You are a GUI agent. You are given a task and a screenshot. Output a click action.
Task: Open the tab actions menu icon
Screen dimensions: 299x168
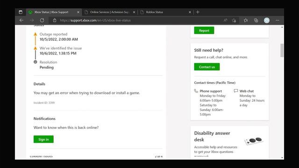(x=21, y=12)
